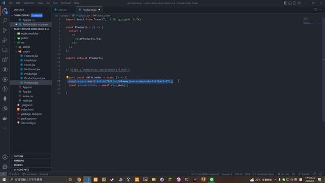Open the Terminal menu
The image size is (325, 183).
66,3
